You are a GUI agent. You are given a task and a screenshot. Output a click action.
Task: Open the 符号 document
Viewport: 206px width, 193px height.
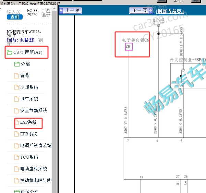point(22,75)
